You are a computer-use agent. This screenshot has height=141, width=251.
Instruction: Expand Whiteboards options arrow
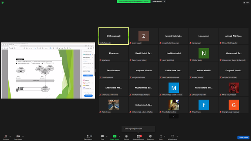pos(177,136)
